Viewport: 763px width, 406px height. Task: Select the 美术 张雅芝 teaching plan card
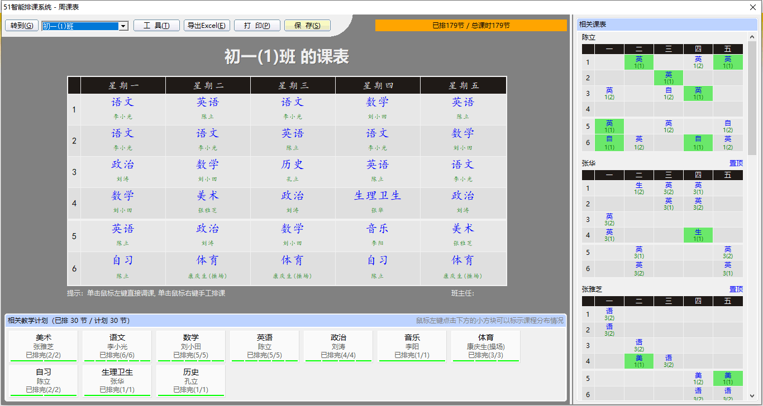(x=42, y=346)
